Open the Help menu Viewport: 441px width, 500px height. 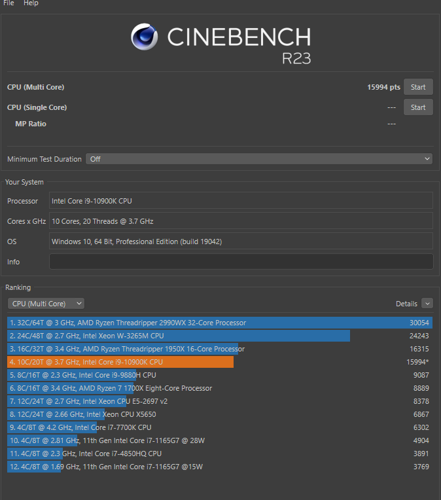[31, 3]
